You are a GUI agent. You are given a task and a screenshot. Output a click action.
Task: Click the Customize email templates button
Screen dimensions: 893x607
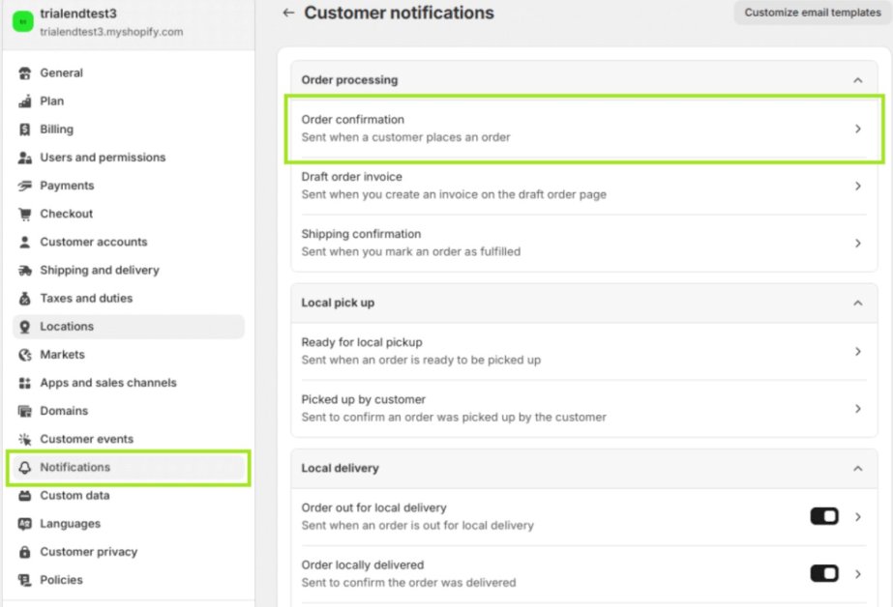pos(811,13)
